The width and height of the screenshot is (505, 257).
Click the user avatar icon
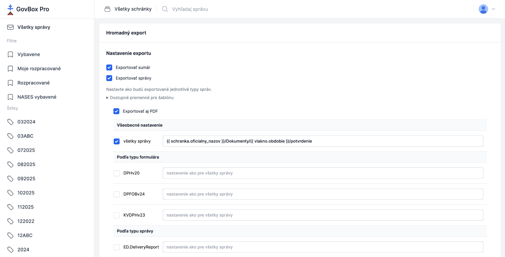pos(483,9)
